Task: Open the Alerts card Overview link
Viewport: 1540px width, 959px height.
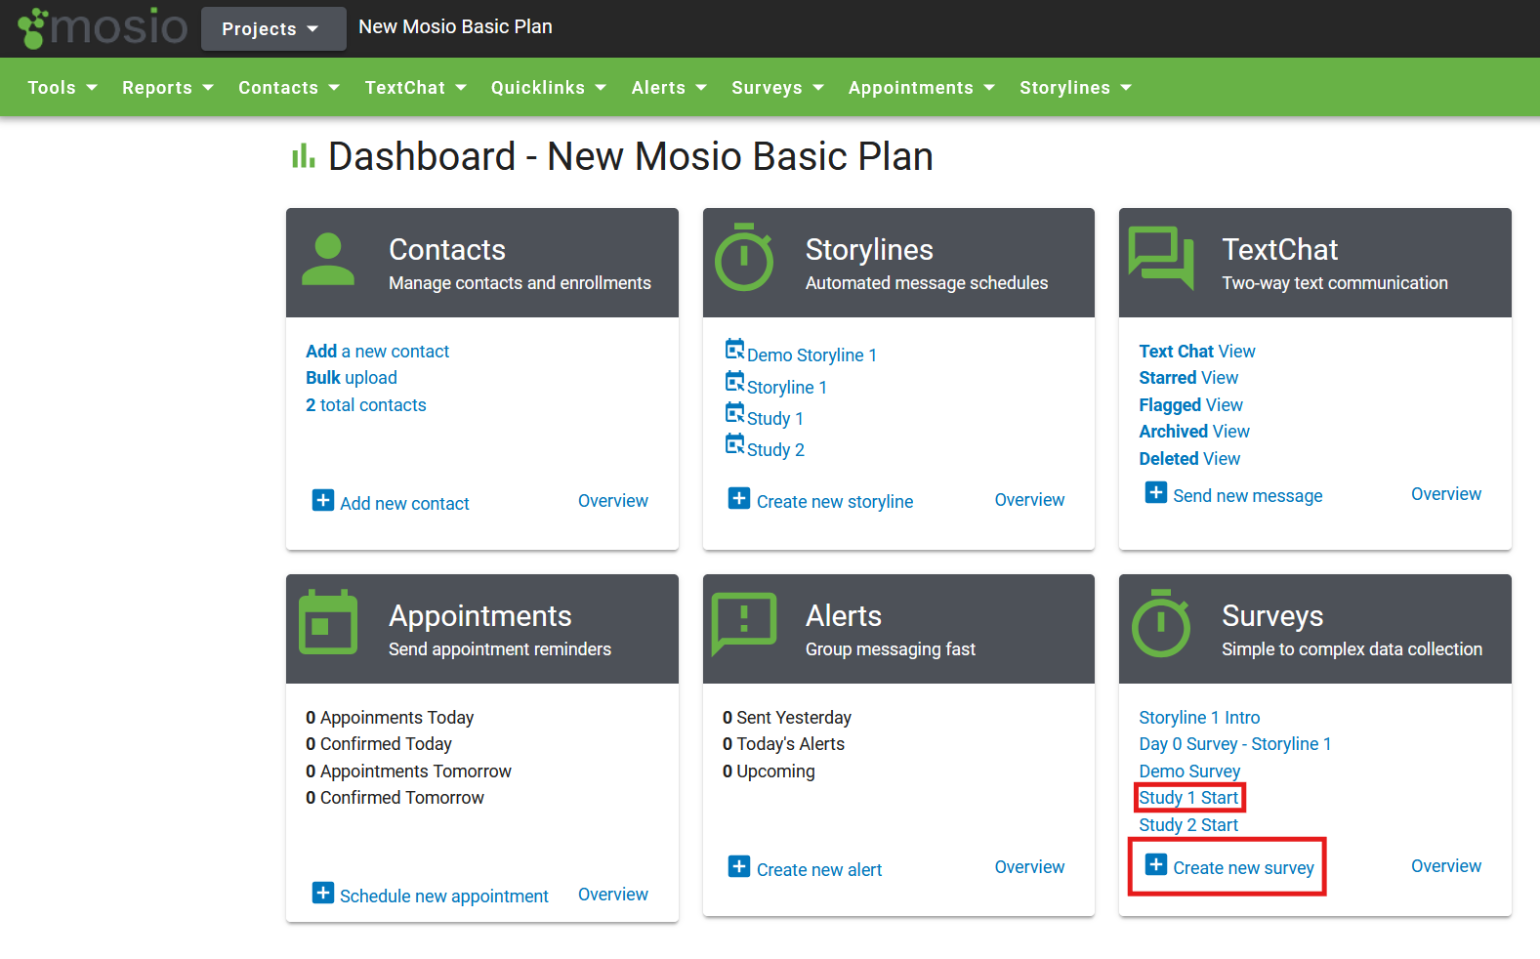Action: click(1029, 867)
